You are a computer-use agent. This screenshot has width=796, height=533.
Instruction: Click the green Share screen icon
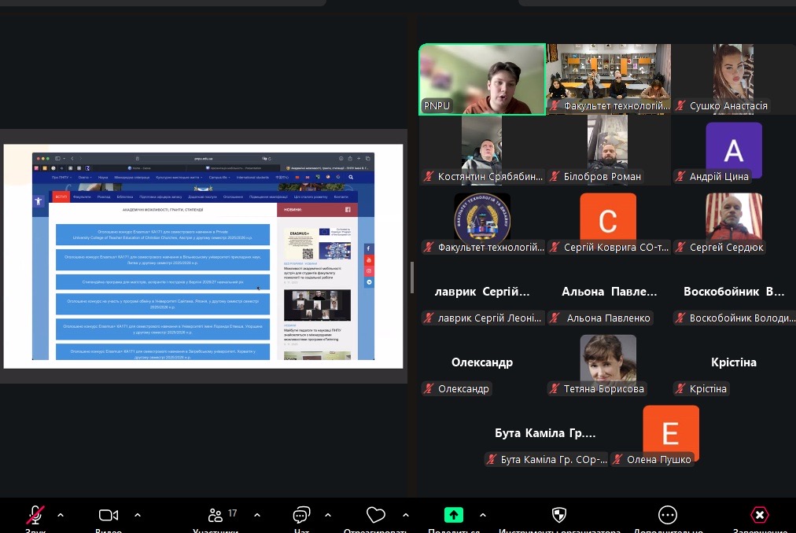[x=454, y=515]
